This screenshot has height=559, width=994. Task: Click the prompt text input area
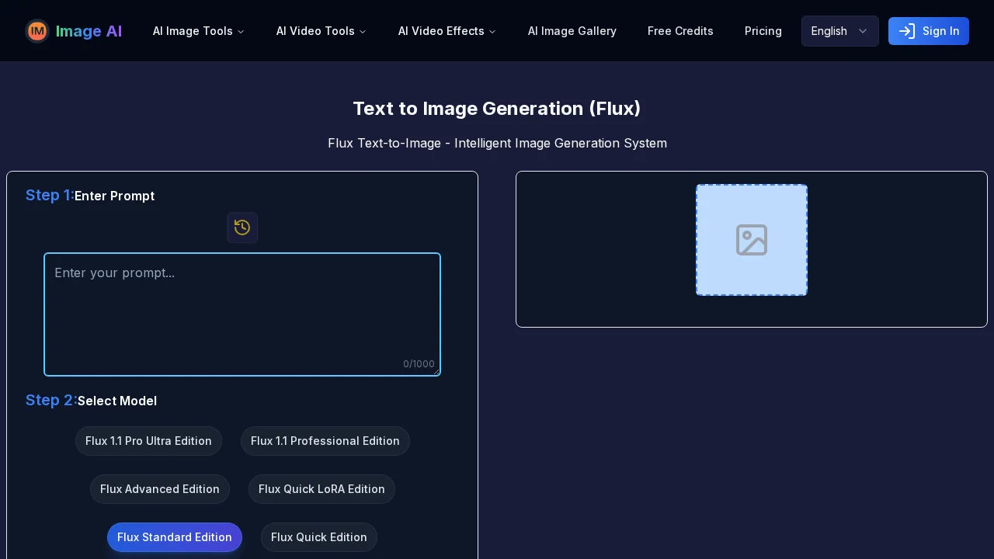pos(242,314)
